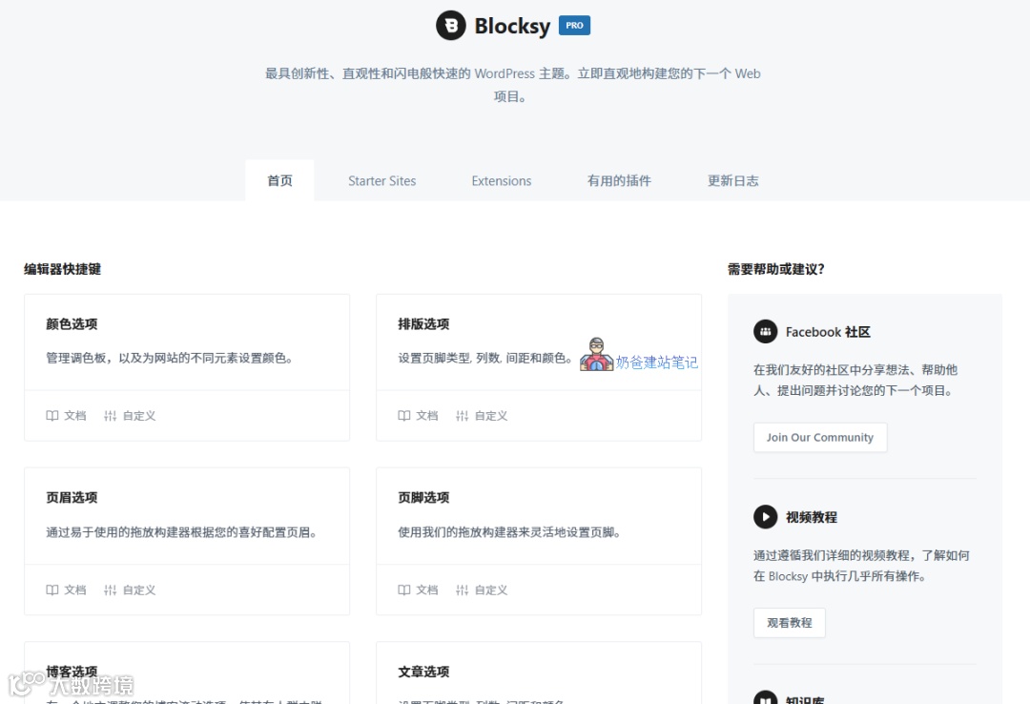Click the 页眉选项 card title

pos(72,498)
